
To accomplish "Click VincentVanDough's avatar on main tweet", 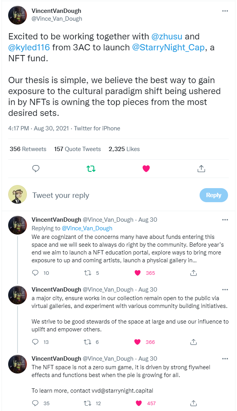I will pyautogui.click(x=18, y=15).
